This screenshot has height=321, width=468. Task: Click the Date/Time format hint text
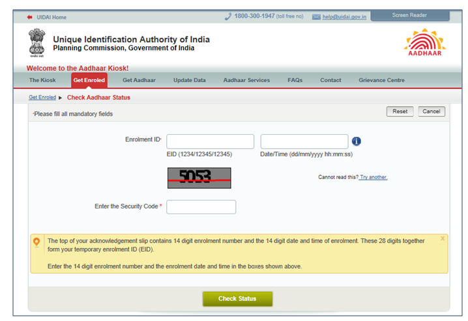(x=306, y=154)
